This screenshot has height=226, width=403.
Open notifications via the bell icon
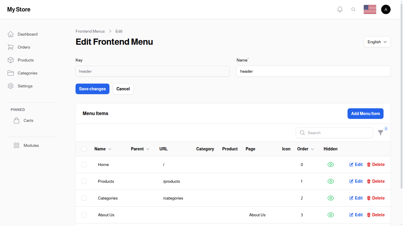(340, 9)
